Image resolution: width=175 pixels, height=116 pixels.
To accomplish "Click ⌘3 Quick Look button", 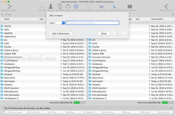I will tap(14, 112).
